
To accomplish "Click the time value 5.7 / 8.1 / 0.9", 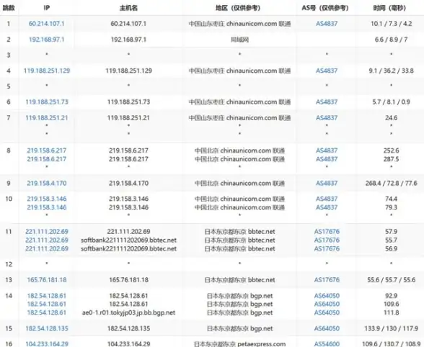I will tap(391, 102).
